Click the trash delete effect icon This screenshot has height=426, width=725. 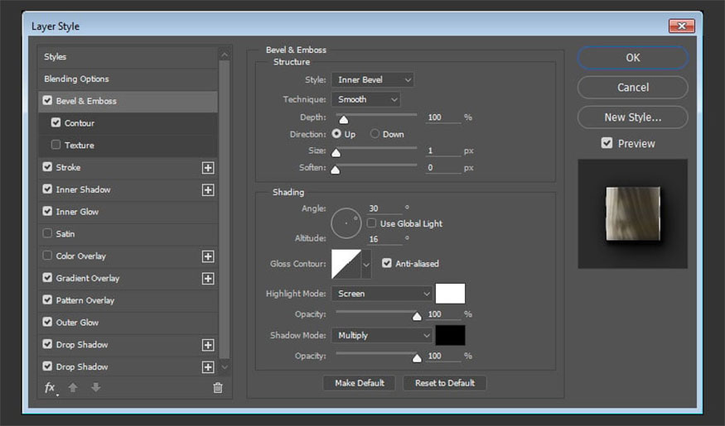[218, 387]
